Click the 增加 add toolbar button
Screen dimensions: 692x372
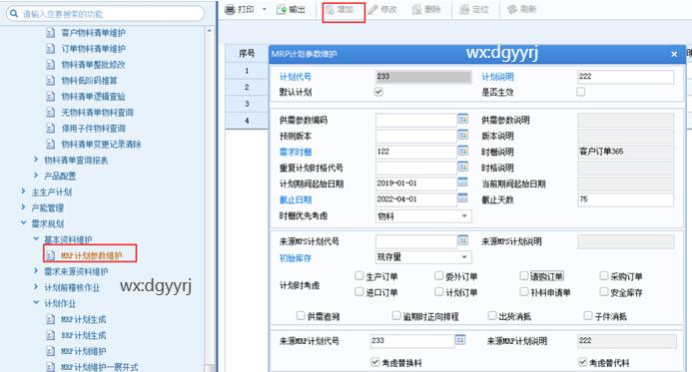click(340, 10)
